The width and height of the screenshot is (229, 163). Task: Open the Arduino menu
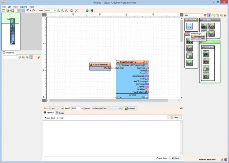(x=24, y=6)
